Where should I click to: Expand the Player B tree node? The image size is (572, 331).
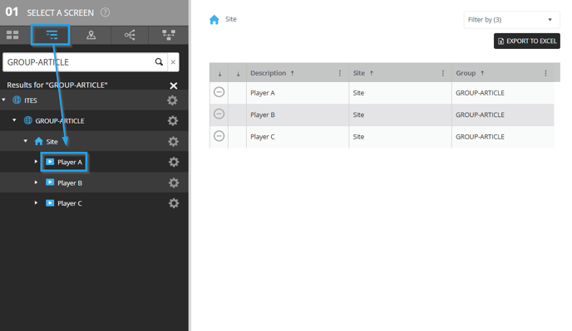tap(36, 182)
